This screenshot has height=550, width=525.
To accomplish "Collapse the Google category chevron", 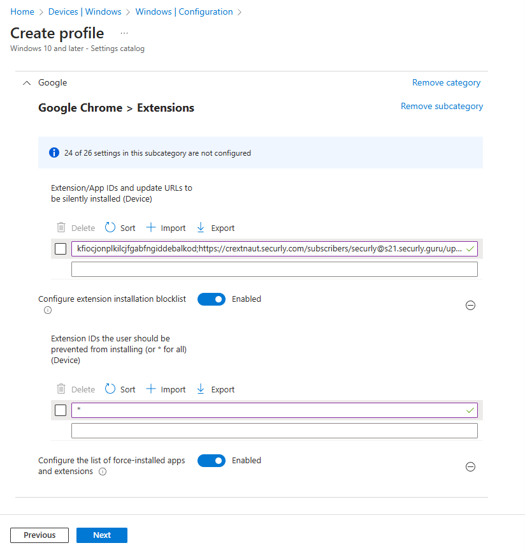I will click(x=26, y=83).
